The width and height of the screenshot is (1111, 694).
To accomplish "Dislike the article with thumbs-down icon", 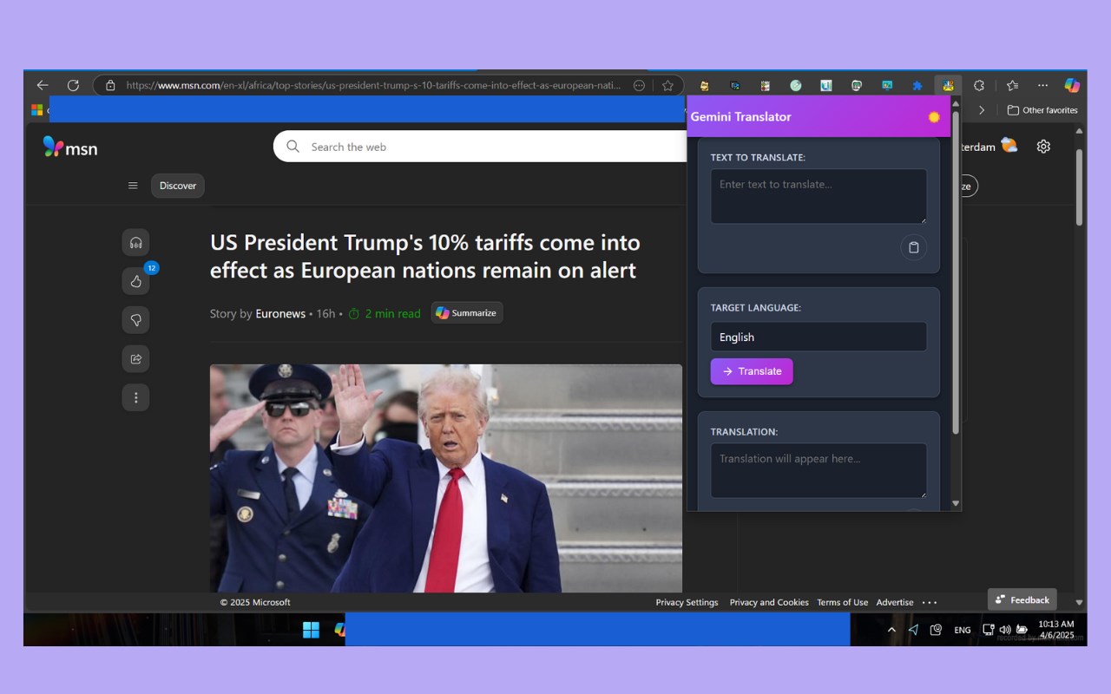I will coord(135,319).
